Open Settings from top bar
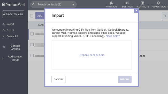Viewport: 168px width, 94px height. pos(127,5)
